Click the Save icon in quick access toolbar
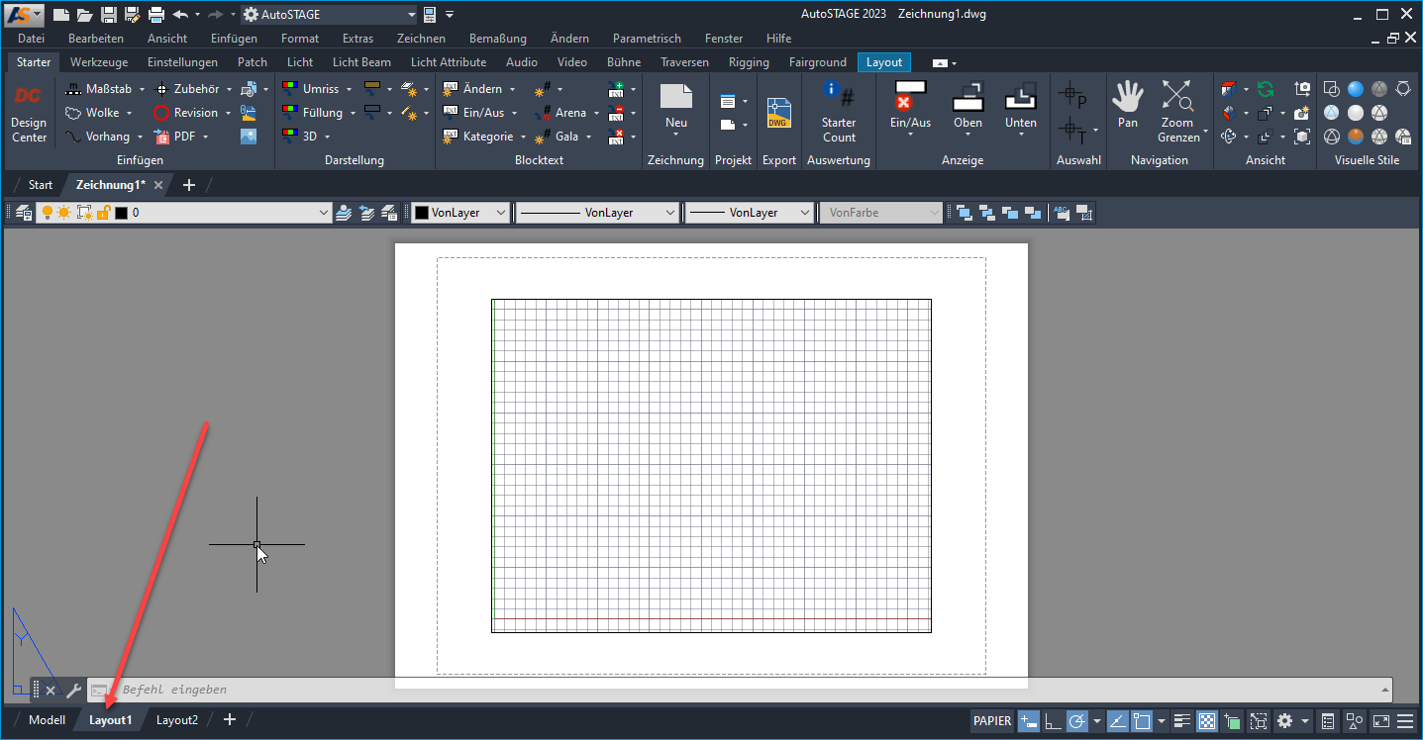Screen dimensions: 1423x740 [x=109, y=15]
